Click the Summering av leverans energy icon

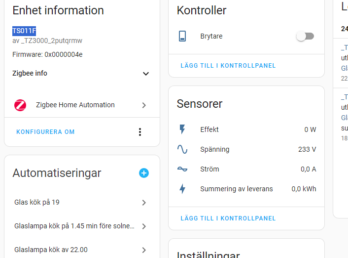(182, 189)
